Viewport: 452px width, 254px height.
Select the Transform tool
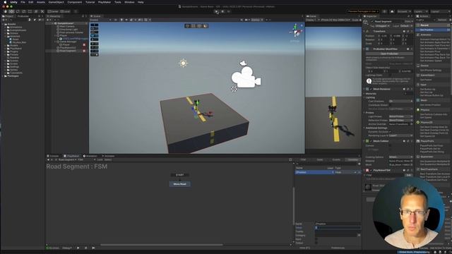[36, 11]
